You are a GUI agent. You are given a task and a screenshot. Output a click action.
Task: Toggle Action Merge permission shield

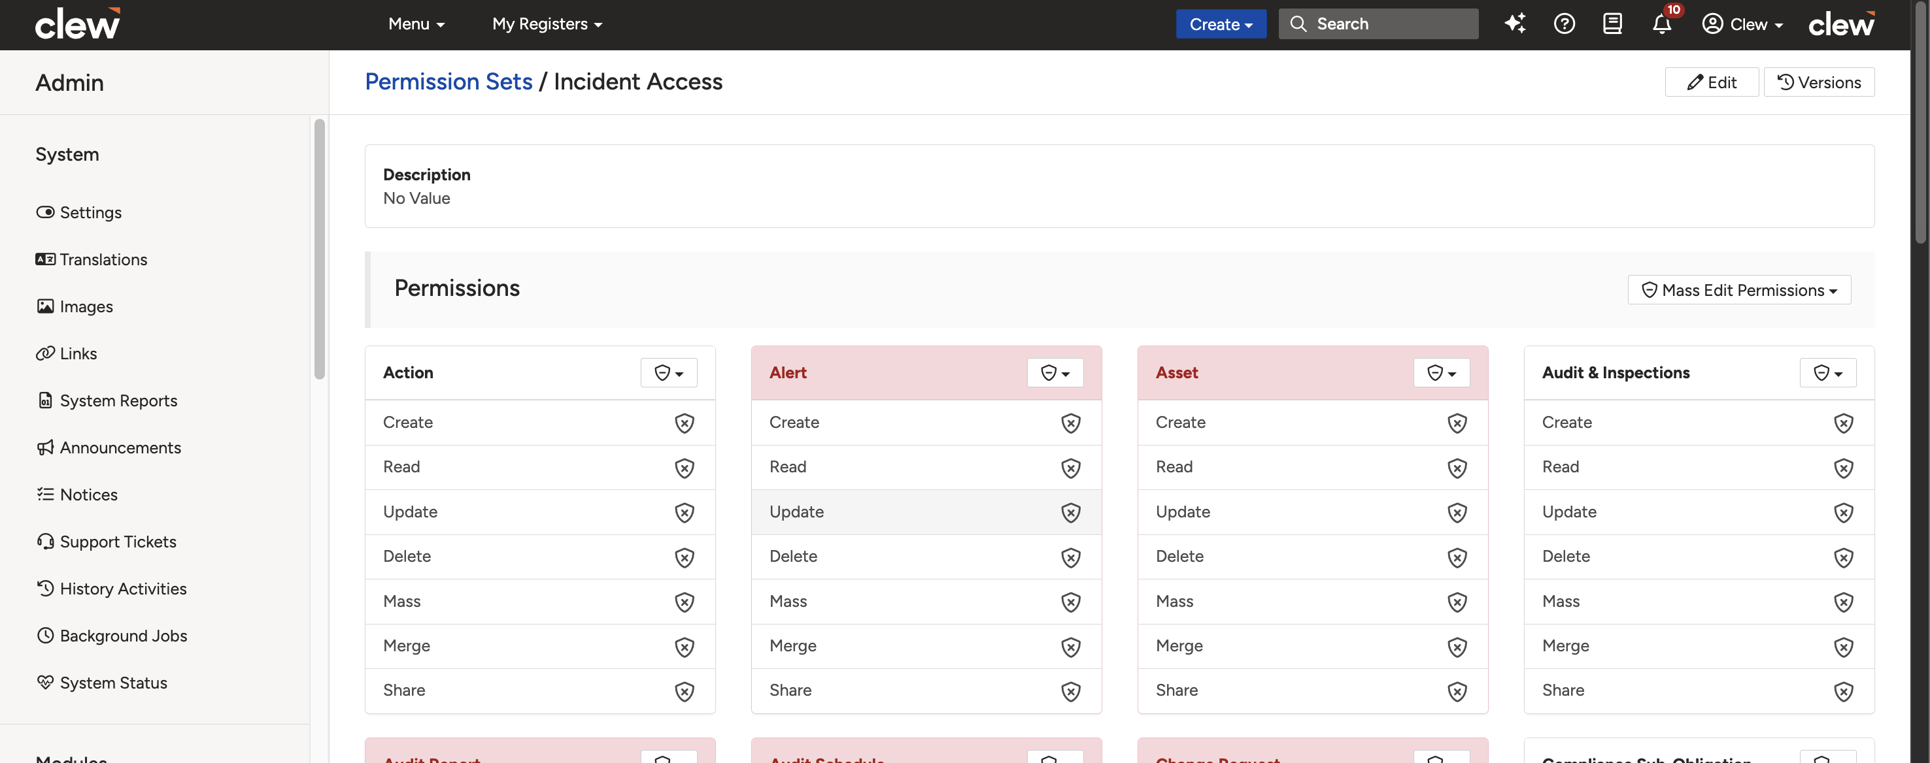tap(684, 646)
